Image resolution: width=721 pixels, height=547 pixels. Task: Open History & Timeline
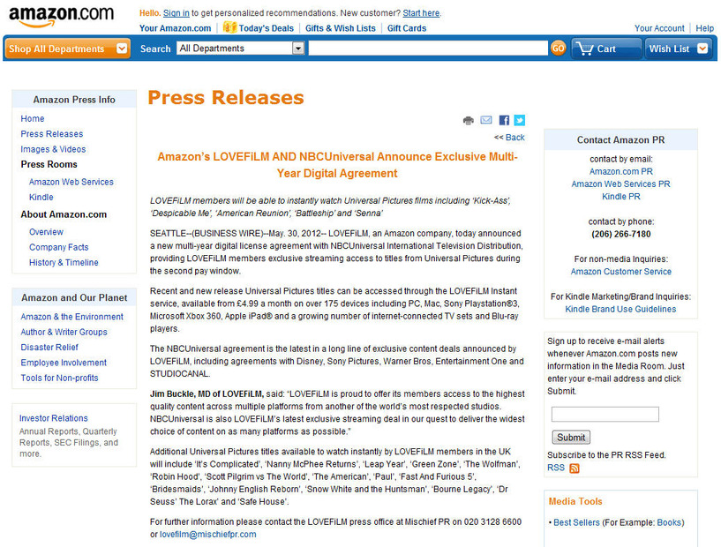coord(64,262)
